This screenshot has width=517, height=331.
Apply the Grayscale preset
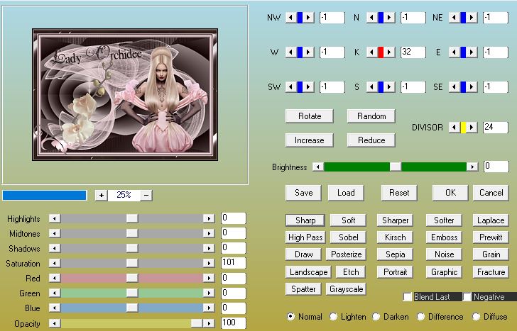(347, 289)
